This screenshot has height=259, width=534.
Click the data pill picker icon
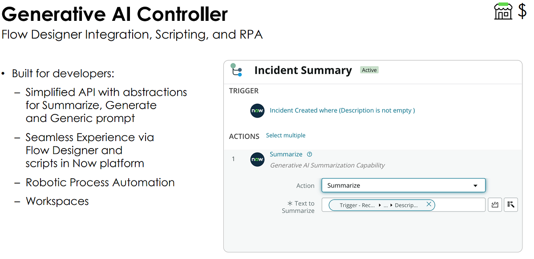pyautogui.click(x=510, y=204)
